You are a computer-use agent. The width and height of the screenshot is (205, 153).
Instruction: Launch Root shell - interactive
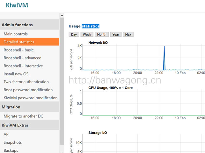pyautogui.click(x=23, y=66)
